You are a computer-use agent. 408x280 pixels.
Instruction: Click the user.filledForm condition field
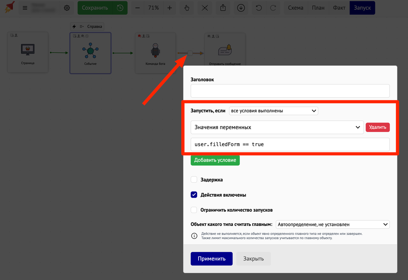290,144
